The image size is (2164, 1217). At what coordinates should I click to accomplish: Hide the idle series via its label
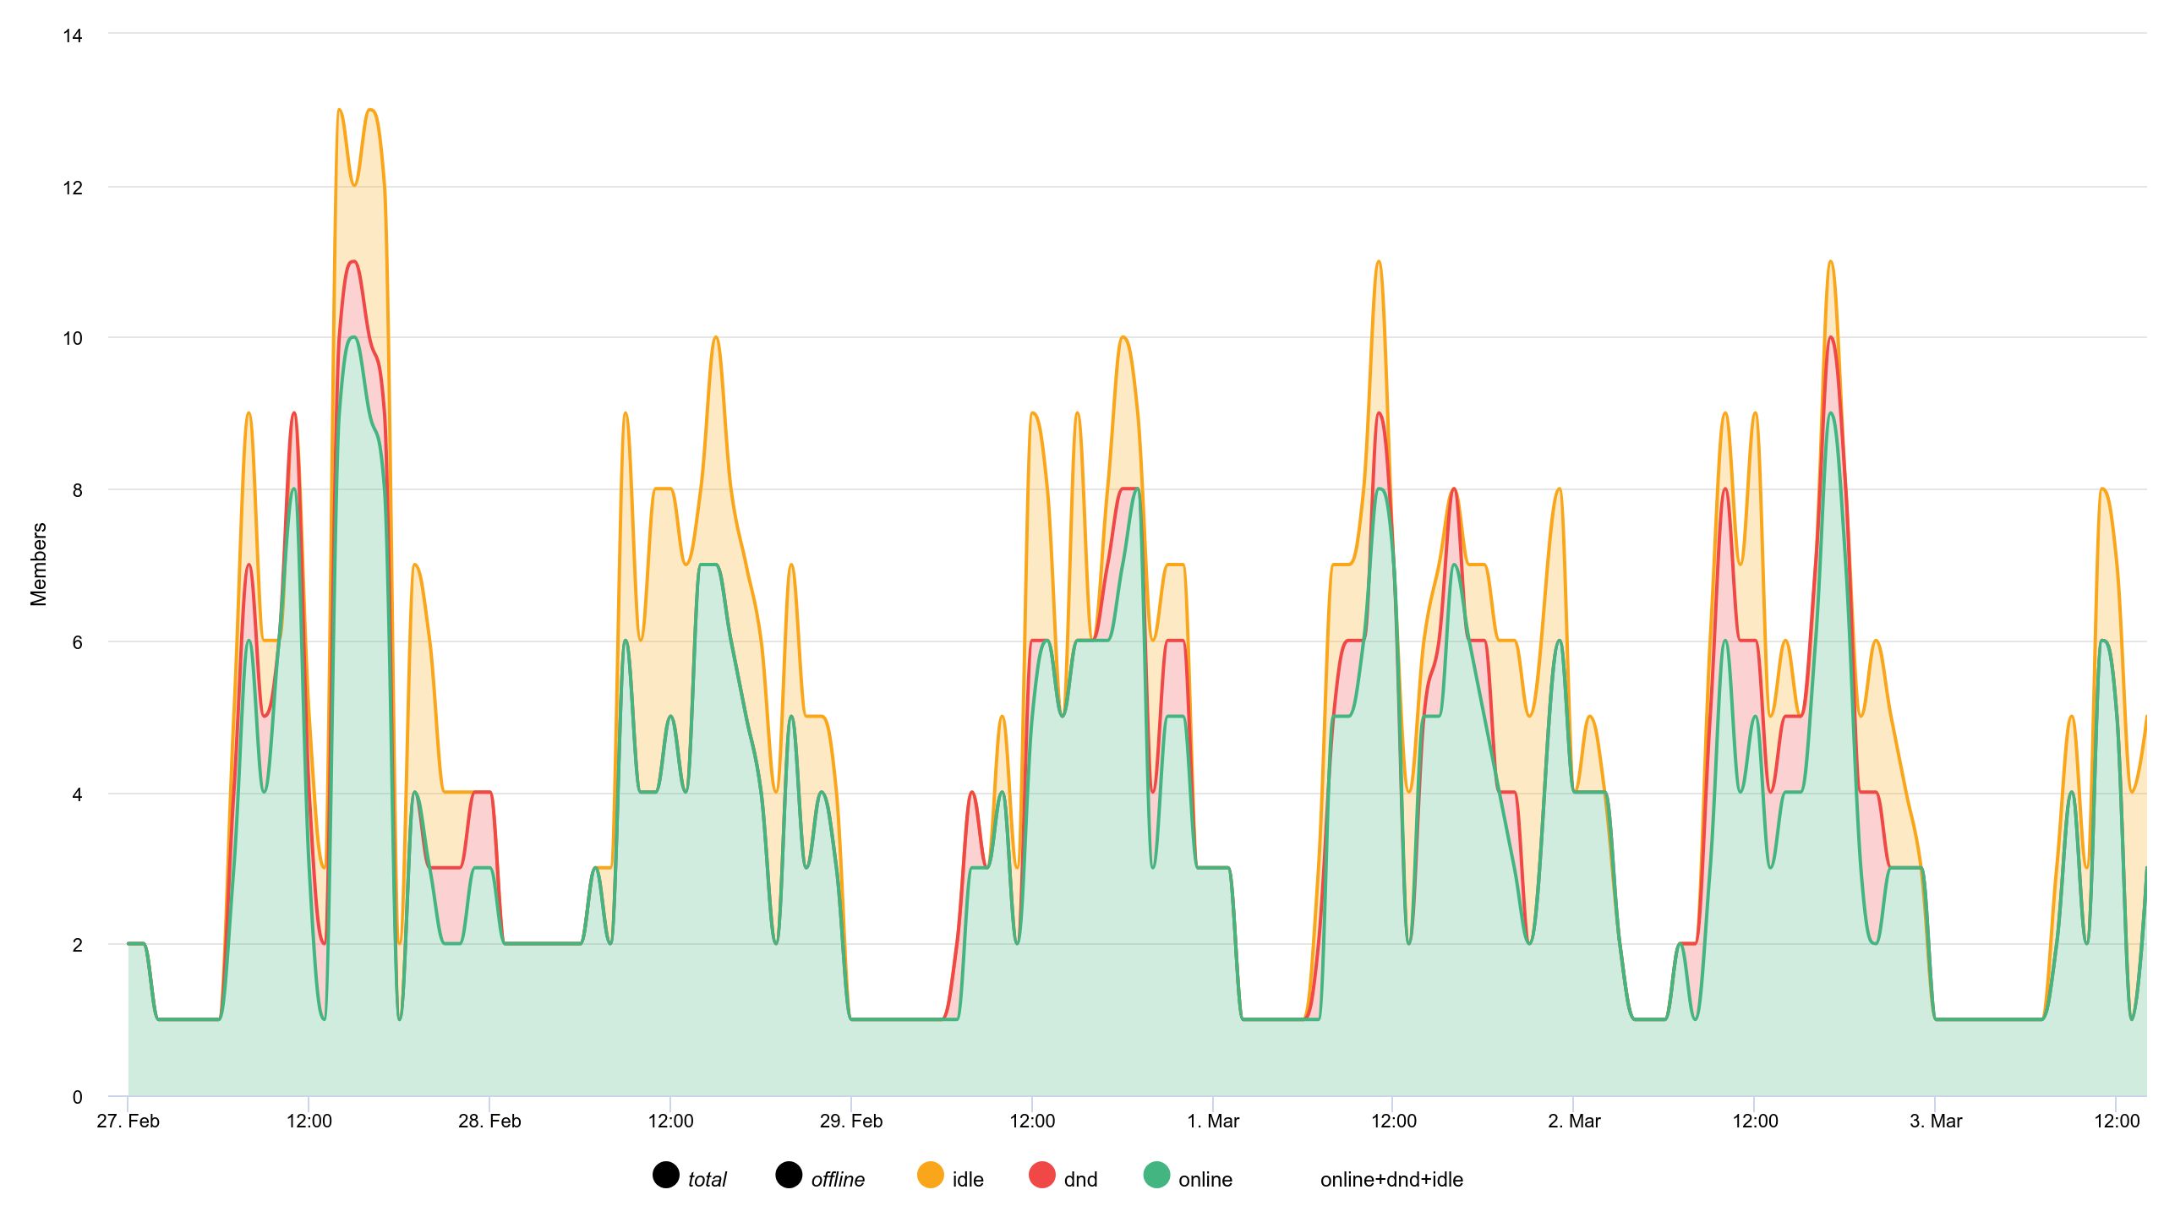pos(968,1180)
